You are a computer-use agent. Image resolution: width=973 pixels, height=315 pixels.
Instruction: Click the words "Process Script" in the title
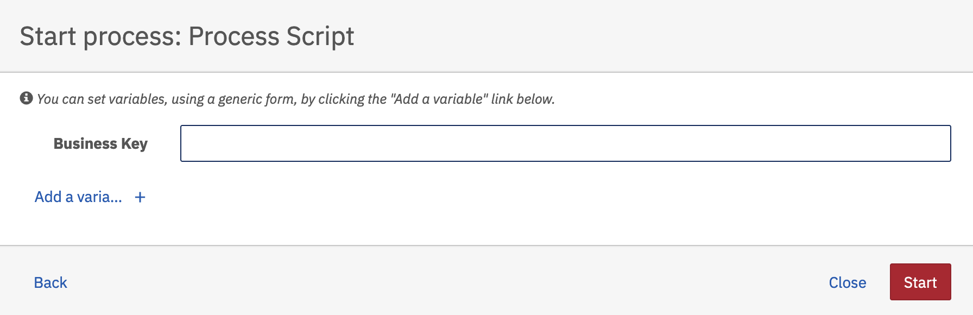[271, 37]
